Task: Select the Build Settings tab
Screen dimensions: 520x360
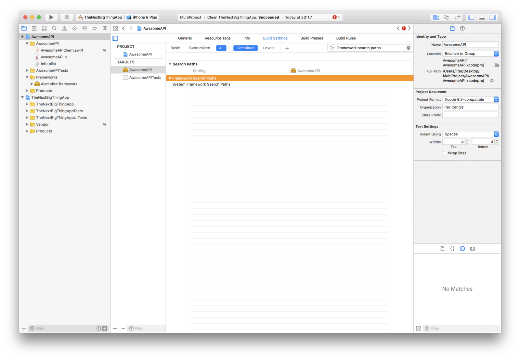Action: tap(275, 38)
